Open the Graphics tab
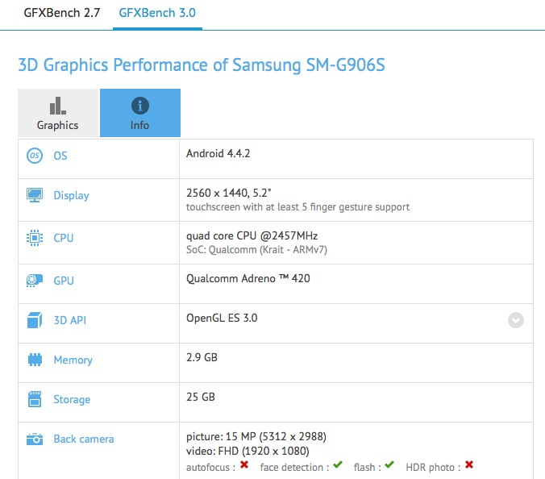This screenshot has height=479, width=545. tap(58, 113)
